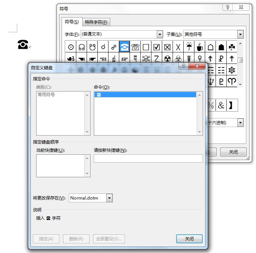Select the black shogi piece symbol
The height and width of the screenshot is (253, 256).
221,47
